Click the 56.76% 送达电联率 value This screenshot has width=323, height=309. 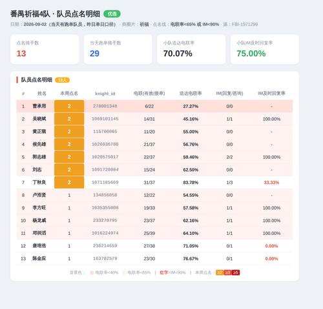point(191,145)
